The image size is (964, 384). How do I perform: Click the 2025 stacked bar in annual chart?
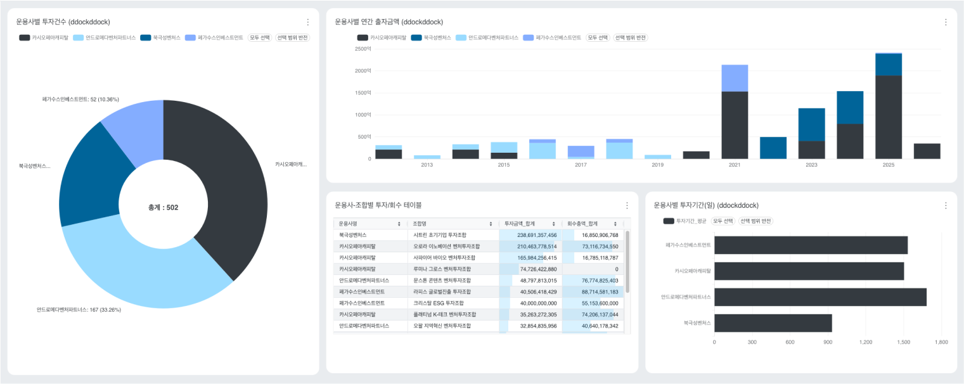pos(889,106)
